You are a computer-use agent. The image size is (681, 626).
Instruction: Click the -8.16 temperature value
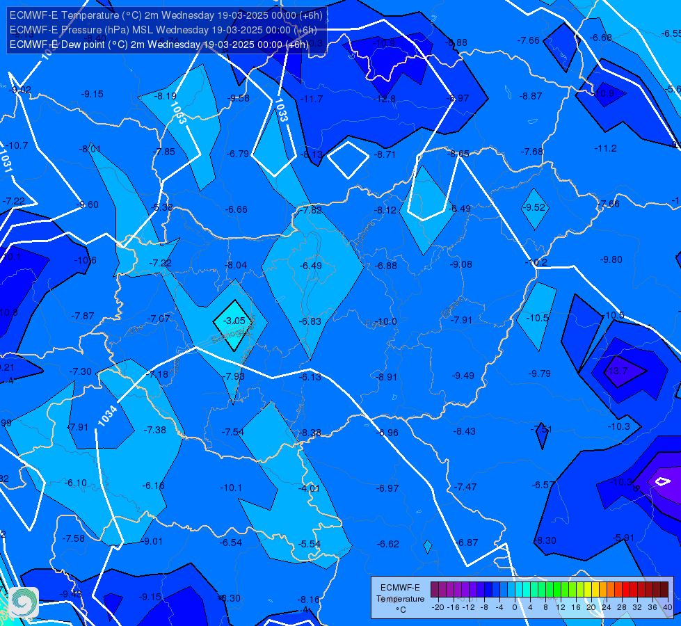click(x=308, y=600)
